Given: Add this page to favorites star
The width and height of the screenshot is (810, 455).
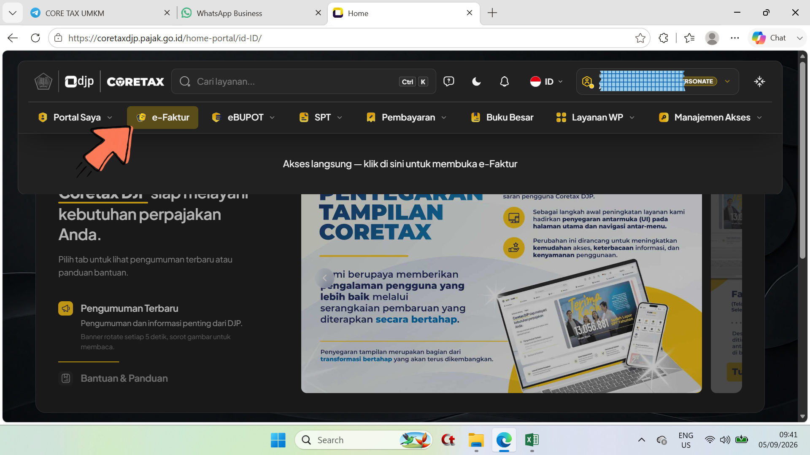Looking at the screenshot, I should pyautogui.click(x=640, y=38).
